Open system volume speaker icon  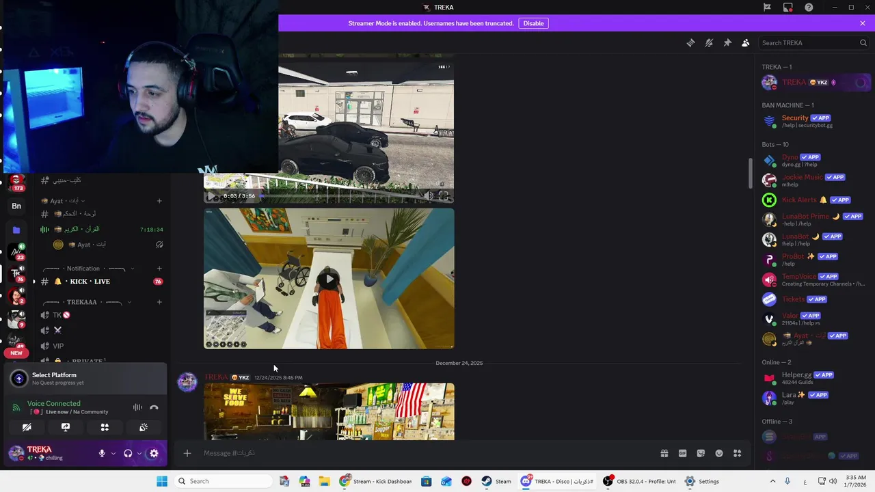tap(833, 481)
